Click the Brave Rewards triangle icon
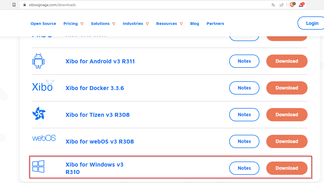The width and height of the screenshot is (324, 183). pos(301,5)
